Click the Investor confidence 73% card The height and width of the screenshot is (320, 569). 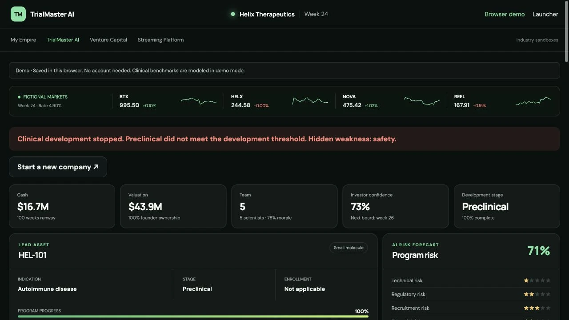pyautogui.click(x=396, y=206)
